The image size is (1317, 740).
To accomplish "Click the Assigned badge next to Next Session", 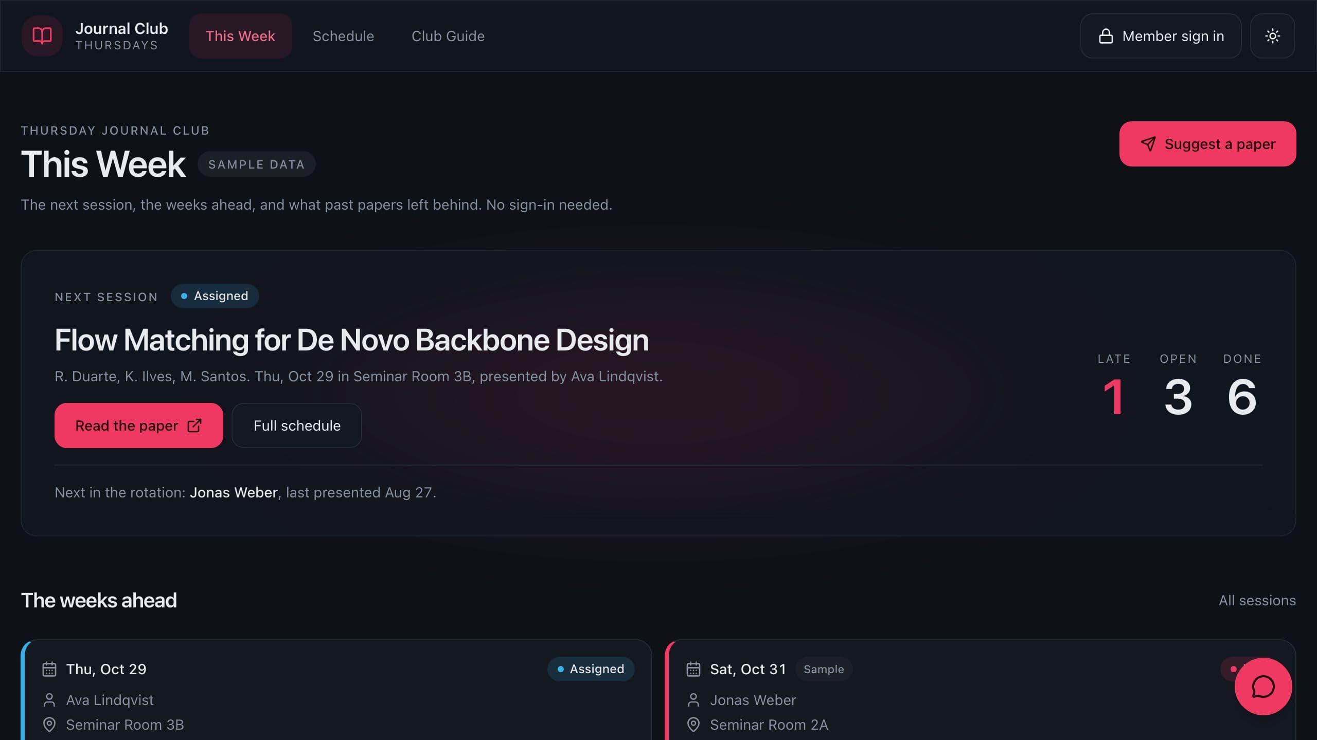I will click(x=215, y=296).
